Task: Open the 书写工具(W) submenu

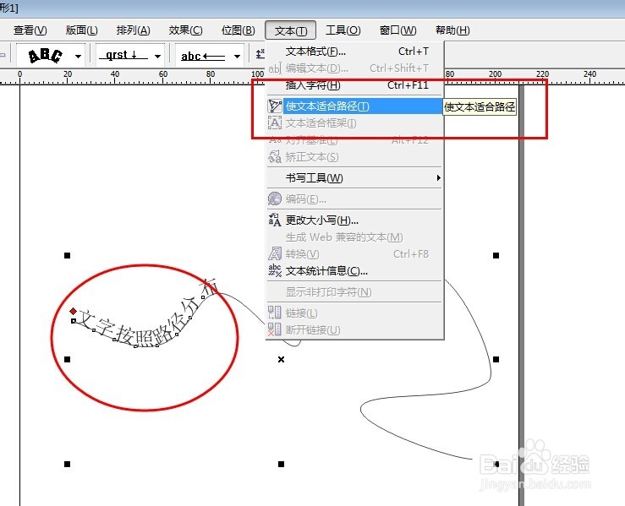Action: coord(354,177)
